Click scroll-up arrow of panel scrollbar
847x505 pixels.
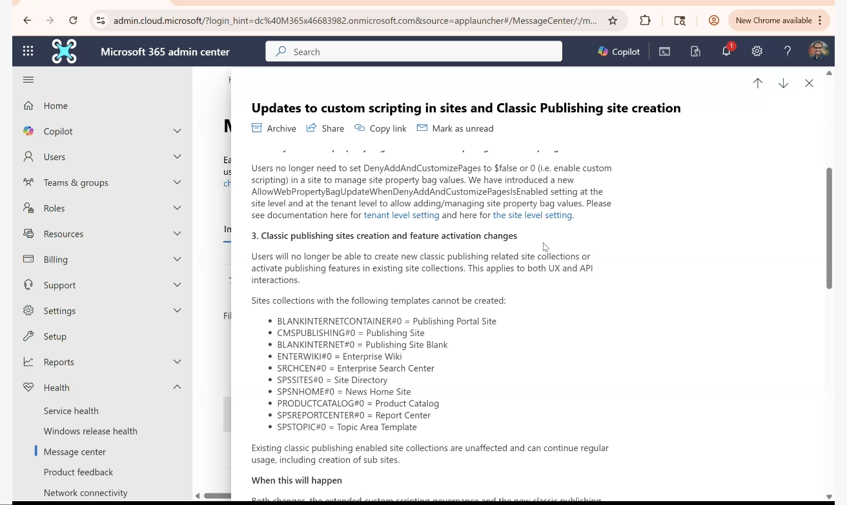click(830, 73)
